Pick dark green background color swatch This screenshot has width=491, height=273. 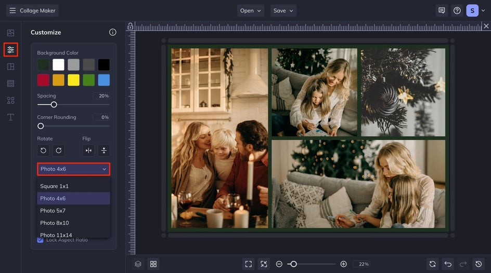tap(43, 65)
